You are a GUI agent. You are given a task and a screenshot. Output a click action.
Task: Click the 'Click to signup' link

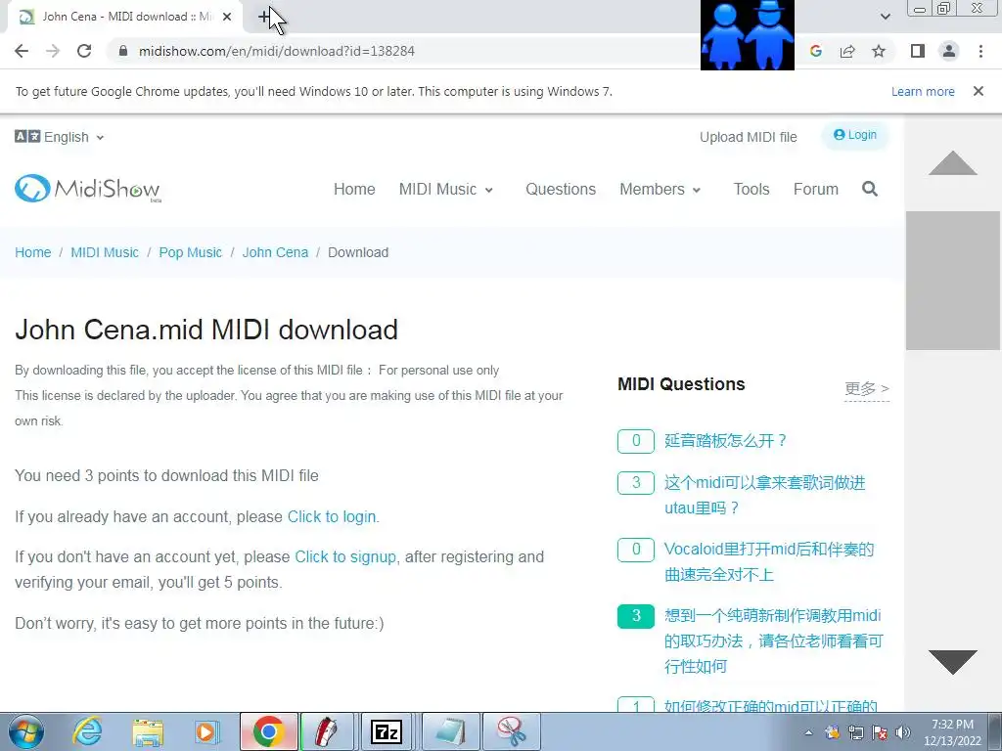click(x=345, y=556)
